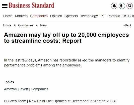Click the user sign-in icon
The width and height of the screenshot is (134, 105).
point(122,6)
